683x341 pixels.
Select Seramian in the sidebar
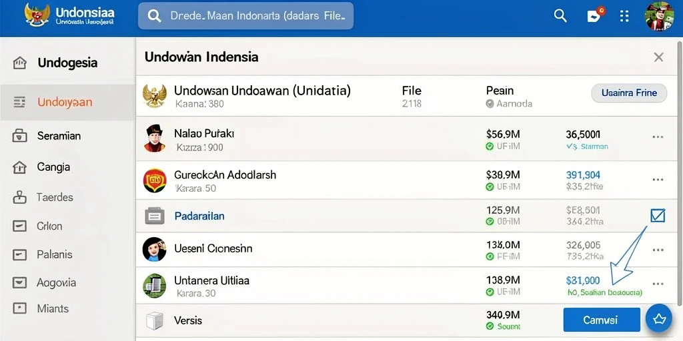(x=59, y=136)
